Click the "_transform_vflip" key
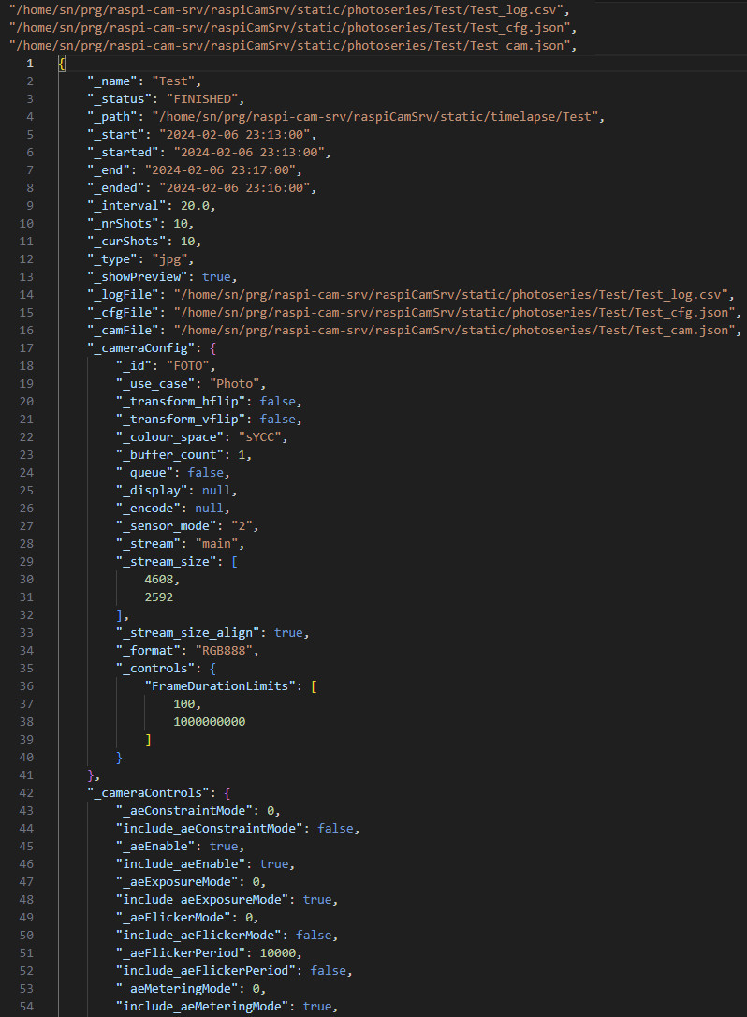Image resolution: width=747 pixels, height=1017 pixels. (x=181, y=419)
